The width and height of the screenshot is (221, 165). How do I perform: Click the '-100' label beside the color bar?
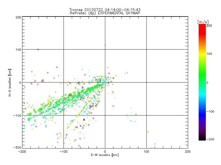tap(210, 112)
